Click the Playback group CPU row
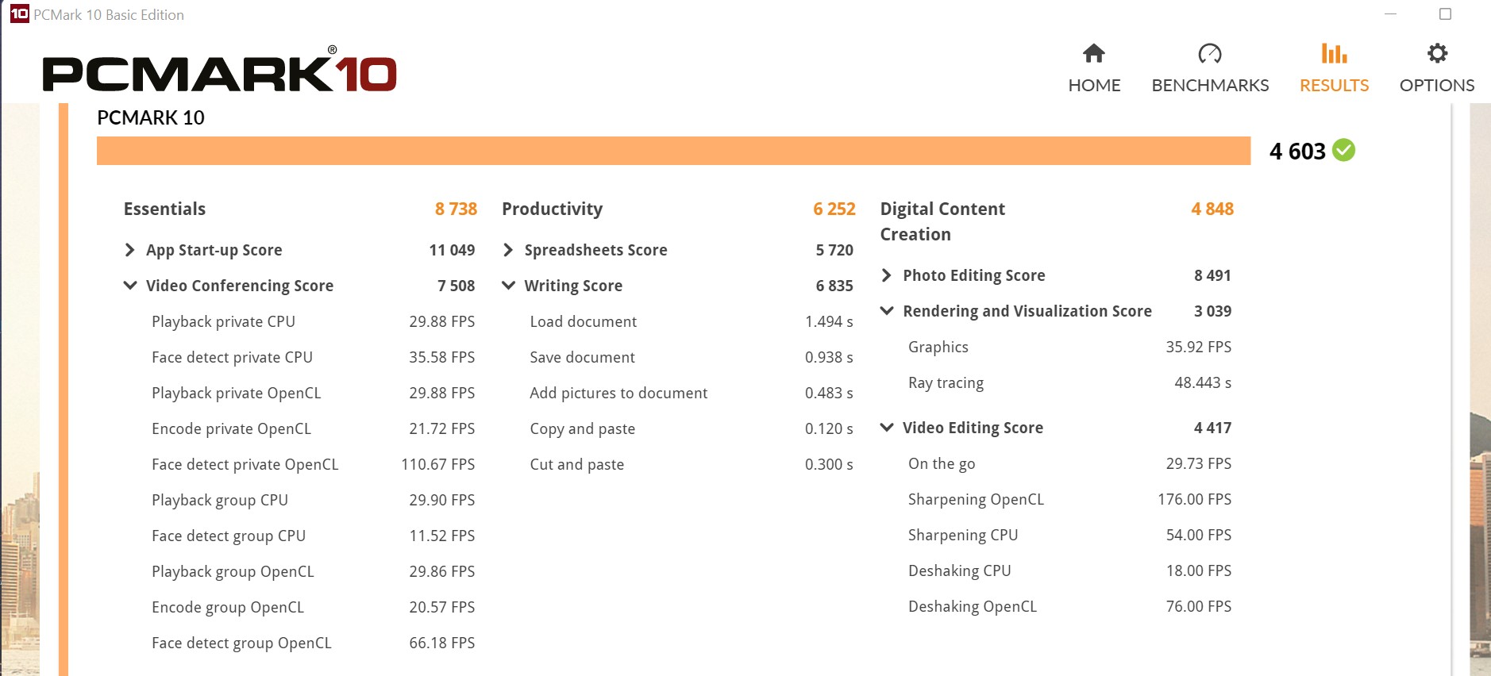Image resolution: width=1491 pixels, height=676 pixels. 314,500
